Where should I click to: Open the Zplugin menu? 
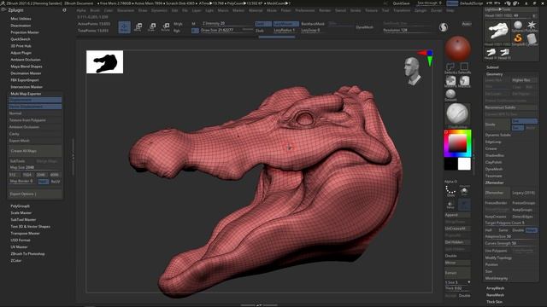[421, 10]
